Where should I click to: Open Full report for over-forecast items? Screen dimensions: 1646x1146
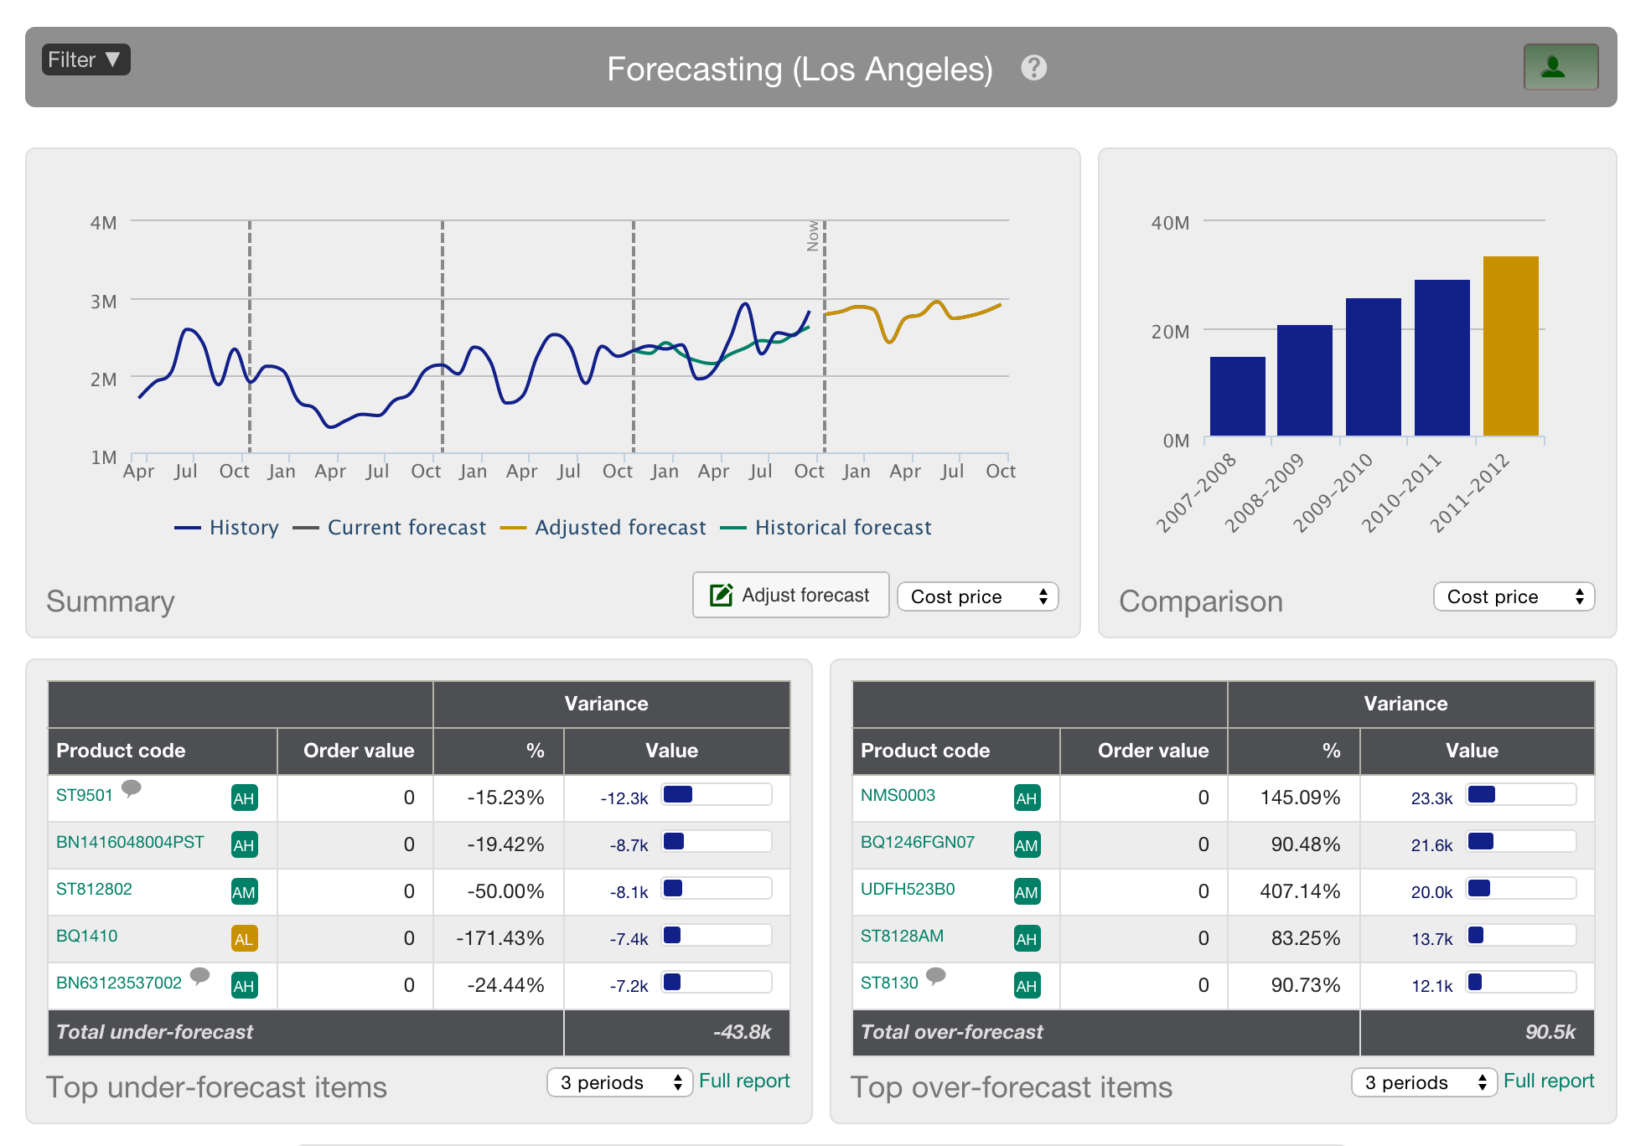(1548, 1081)
